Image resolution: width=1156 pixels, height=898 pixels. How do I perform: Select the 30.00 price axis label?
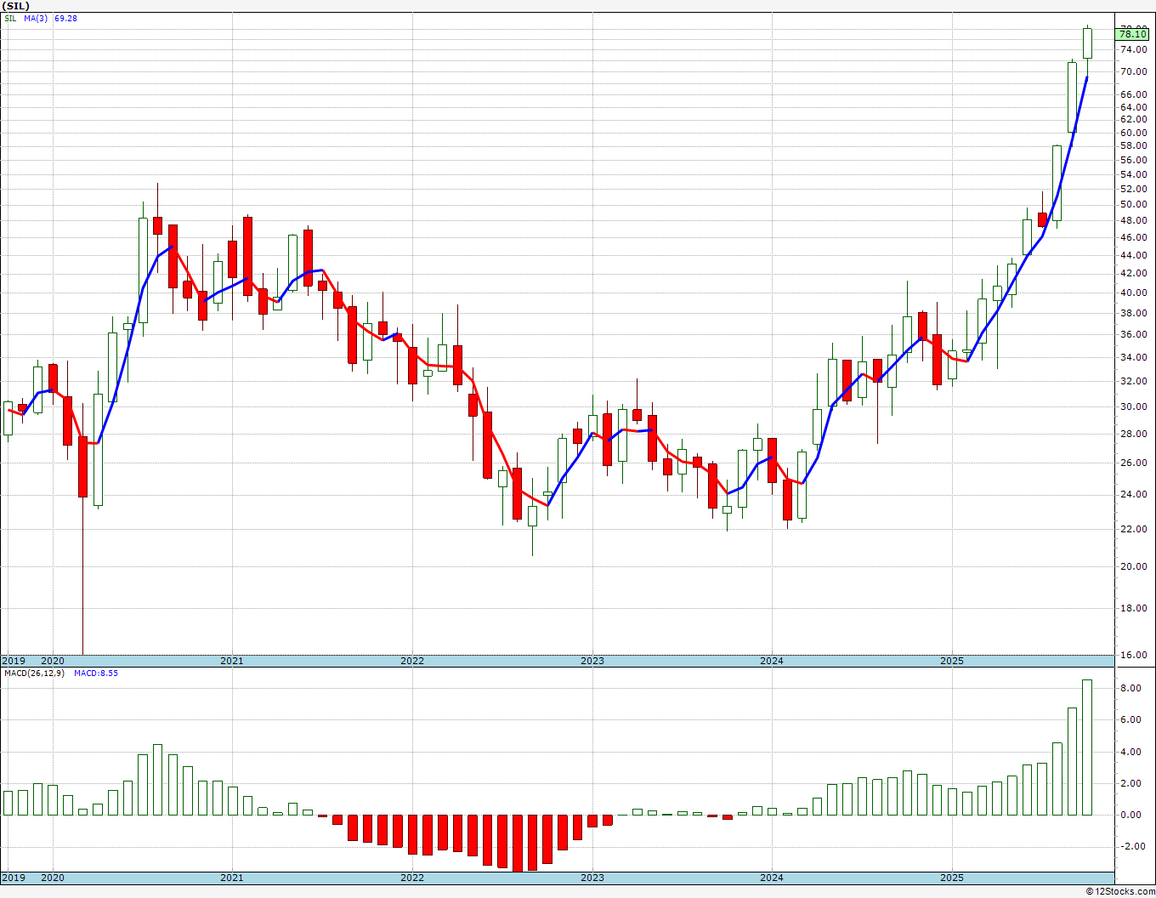pyautogui.click(x=1133, y=406)
